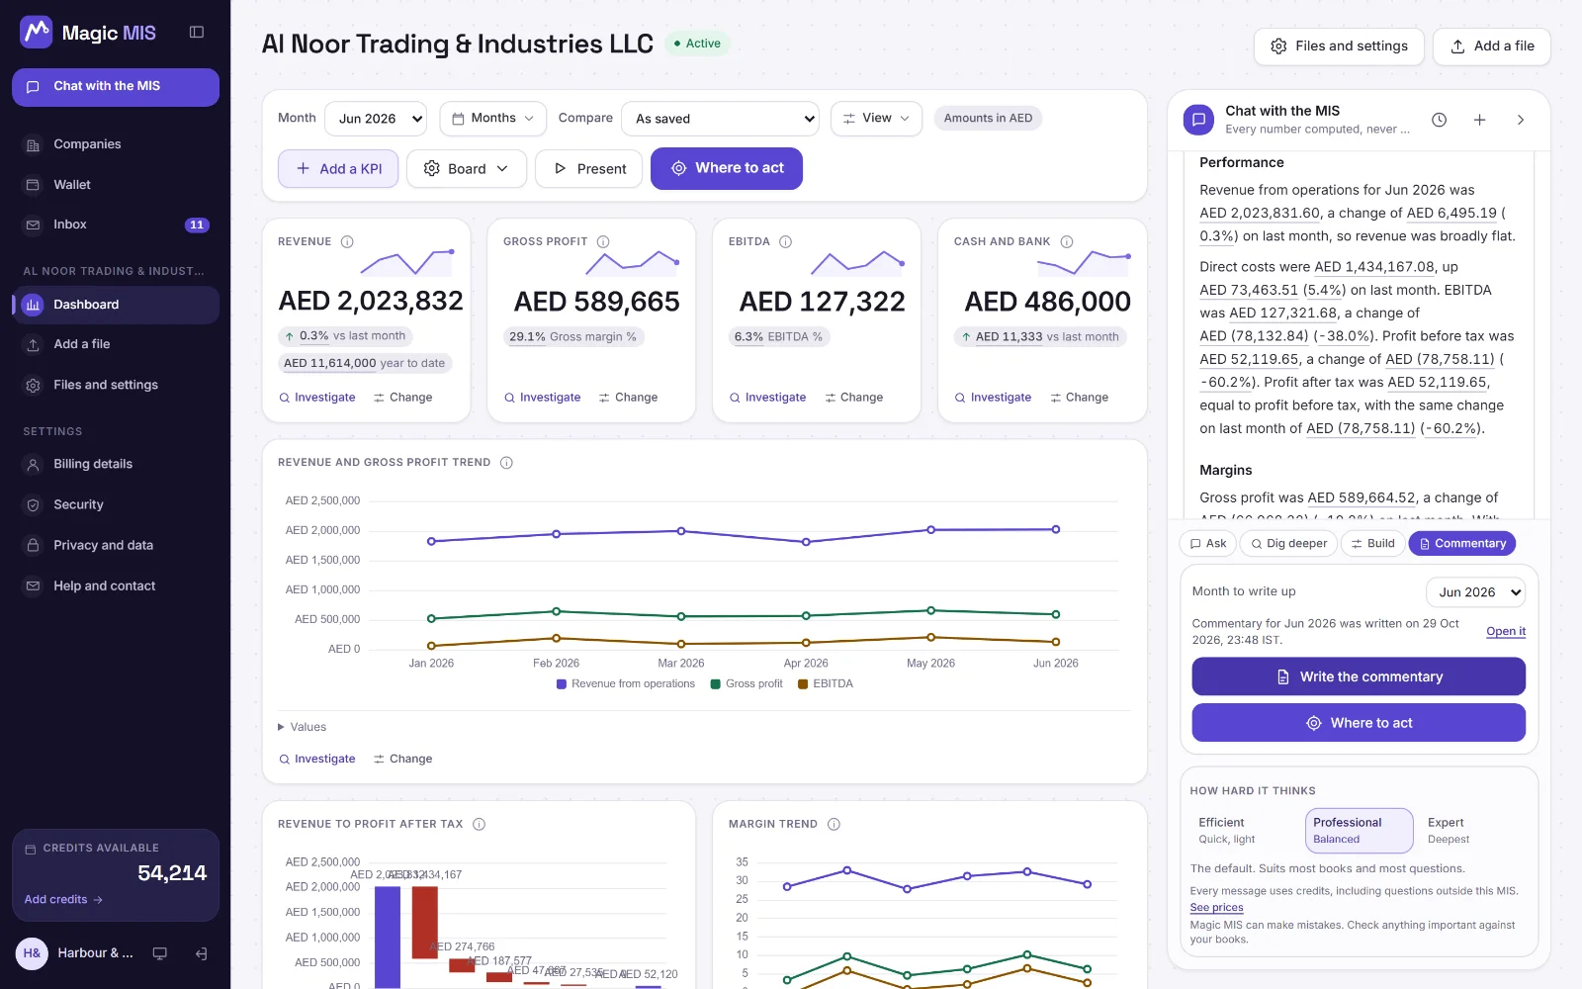Collapse the sidebar panel icon
This screenshot has width=1582, height=989.
(x=197, y=33)
